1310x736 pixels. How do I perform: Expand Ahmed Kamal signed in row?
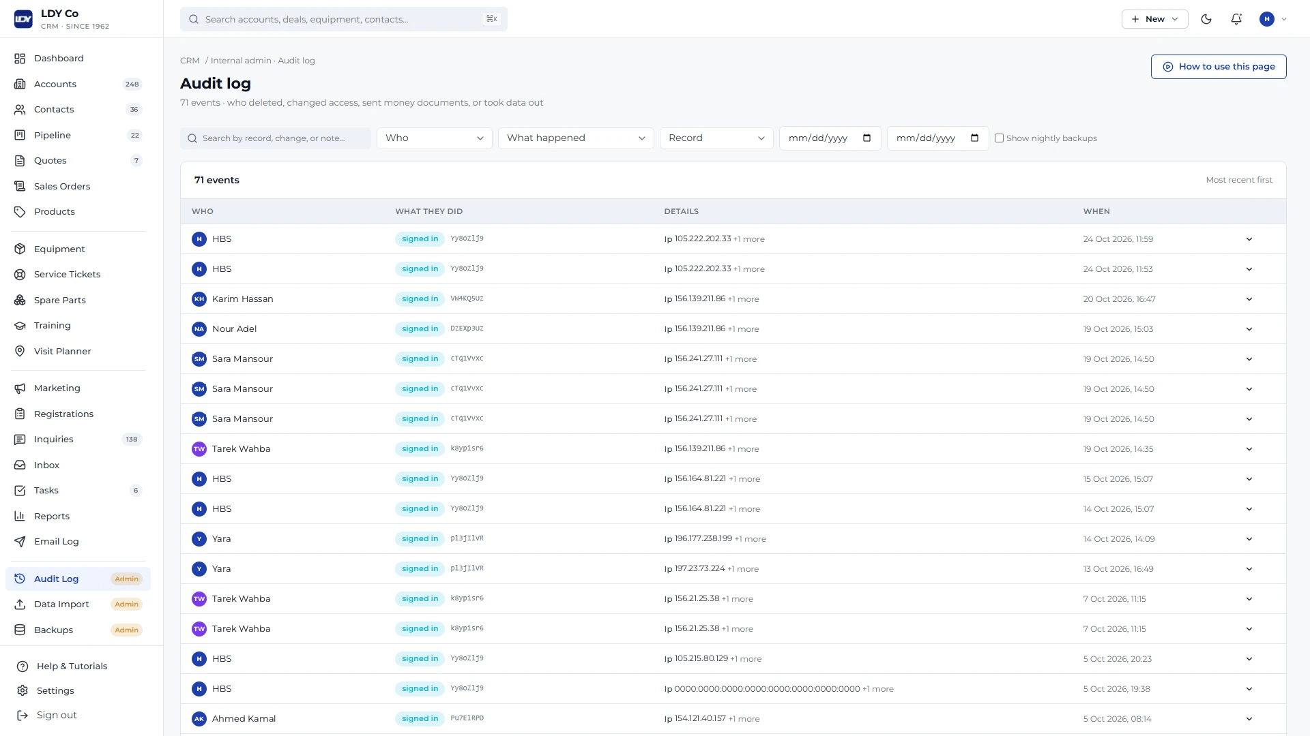[1249, 719]
